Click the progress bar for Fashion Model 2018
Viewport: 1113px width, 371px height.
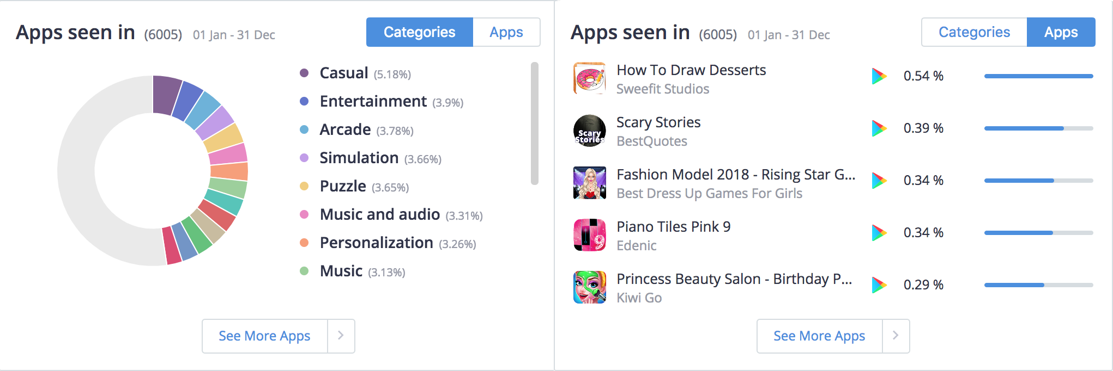pos(1039,181)
